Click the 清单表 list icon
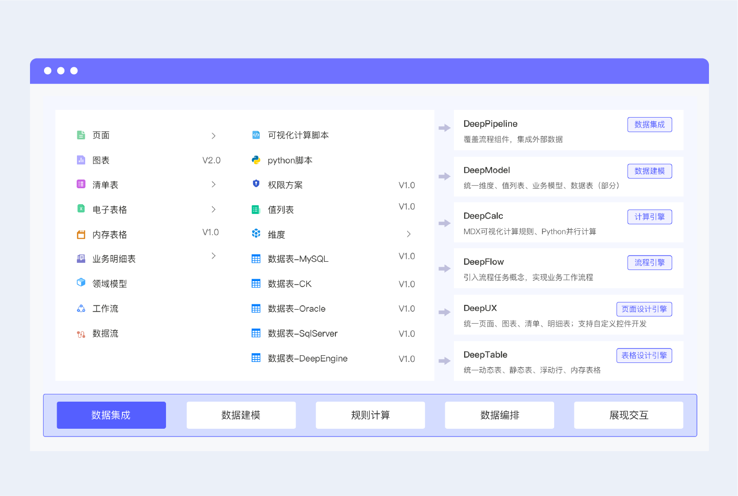The image size is (738, 496). pyautogui.click(x=81, y=184)
